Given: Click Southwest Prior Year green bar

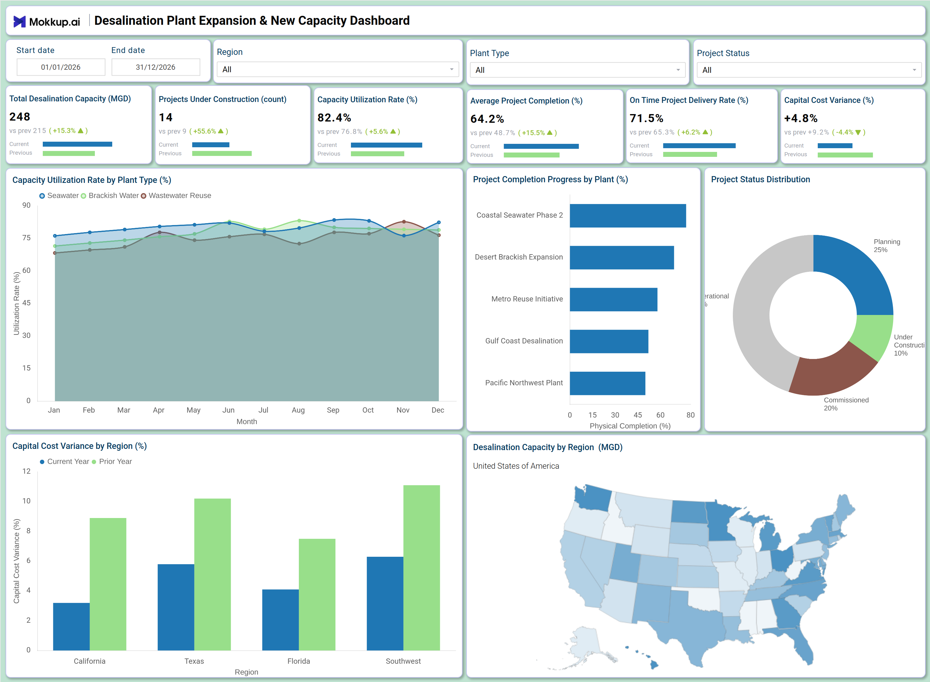Looking at the screenshot, I should pos(422,568).
